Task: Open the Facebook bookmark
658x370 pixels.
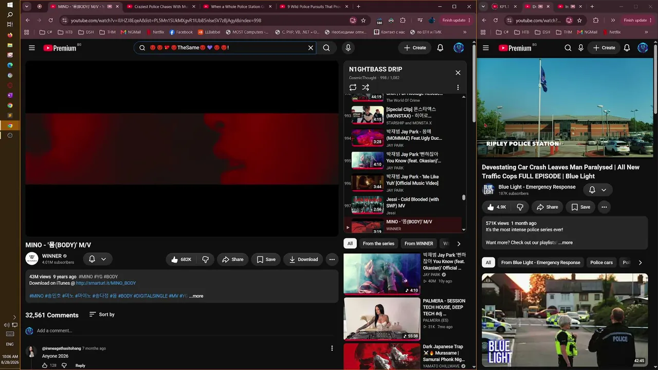Action: (x=181, y=32)
